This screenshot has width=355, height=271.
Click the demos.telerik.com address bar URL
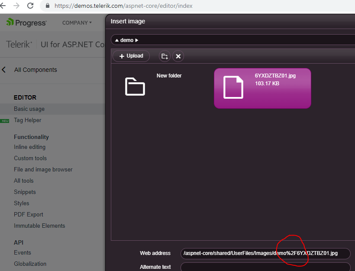tap(123, 6)
